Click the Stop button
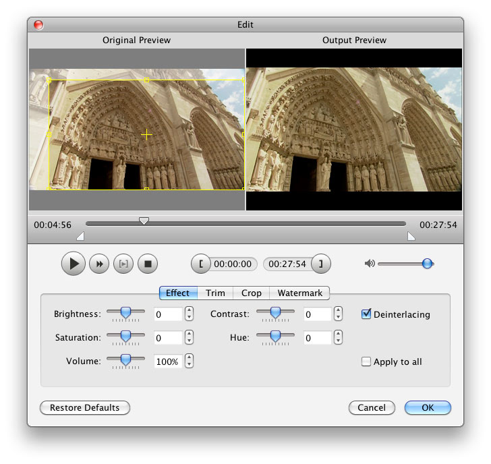 148,264
